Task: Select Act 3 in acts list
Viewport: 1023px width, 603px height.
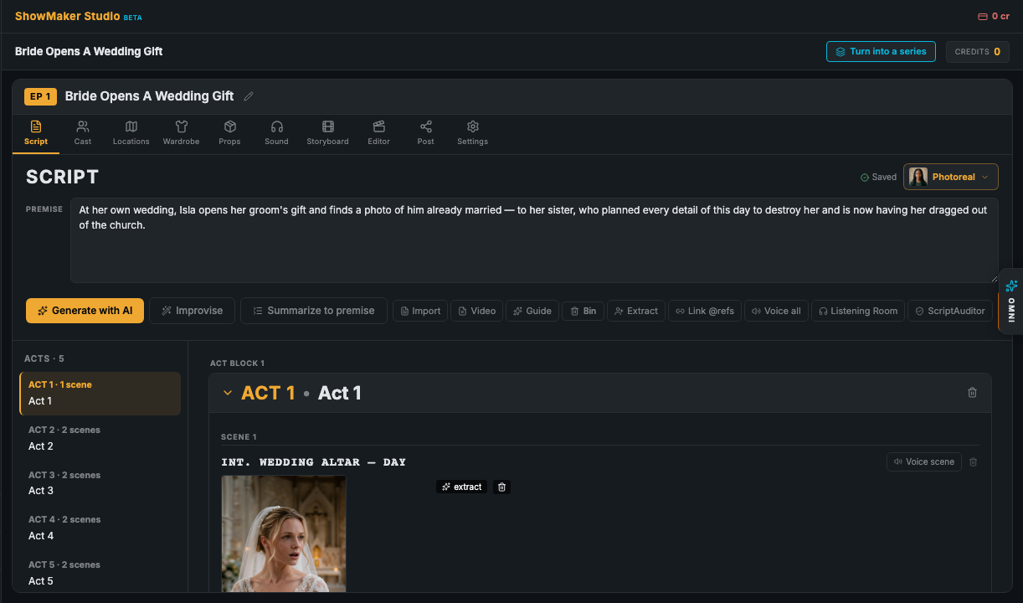Action: [100, 483]
